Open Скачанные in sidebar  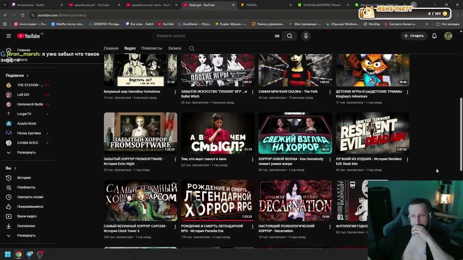point(26,226)
